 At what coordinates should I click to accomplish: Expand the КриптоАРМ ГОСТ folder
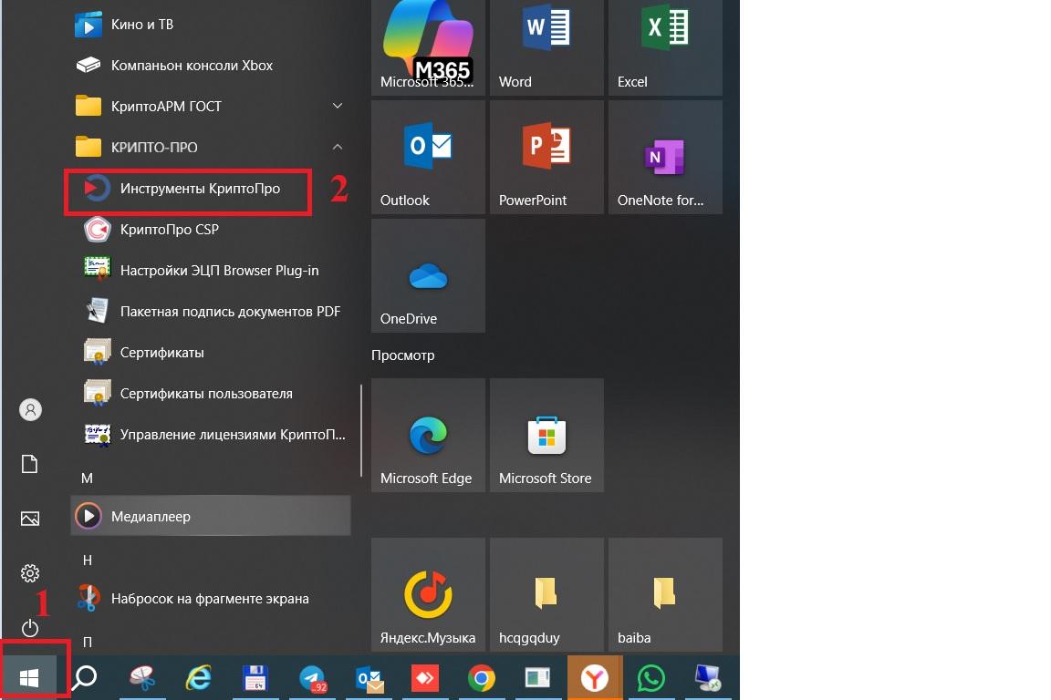click(211, 107)
